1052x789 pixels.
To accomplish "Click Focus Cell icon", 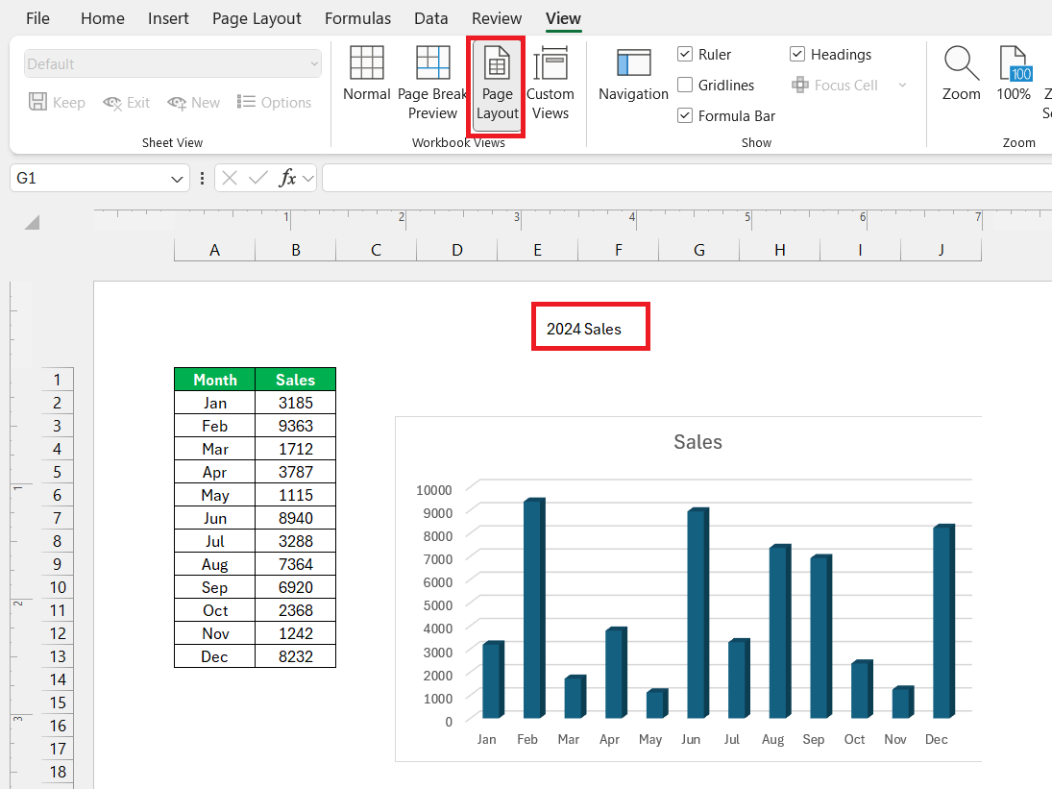I will click(799, 86).
